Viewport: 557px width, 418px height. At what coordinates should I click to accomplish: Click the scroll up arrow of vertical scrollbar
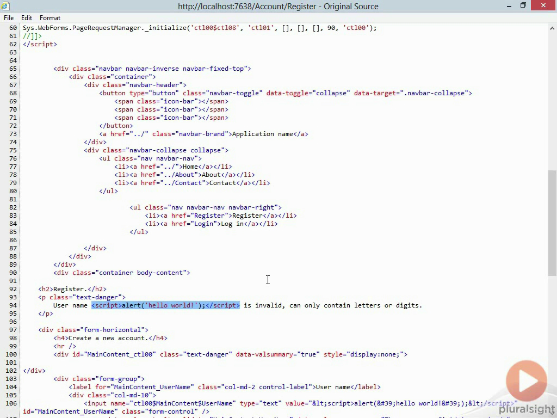coord(552,28)
